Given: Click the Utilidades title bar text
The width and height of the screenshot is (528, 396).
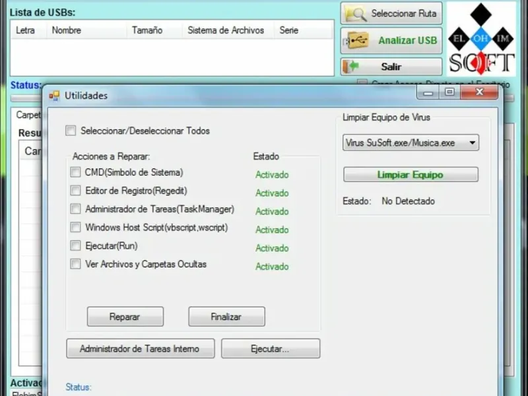Looking at the screenshot, I should click(86, 96).
